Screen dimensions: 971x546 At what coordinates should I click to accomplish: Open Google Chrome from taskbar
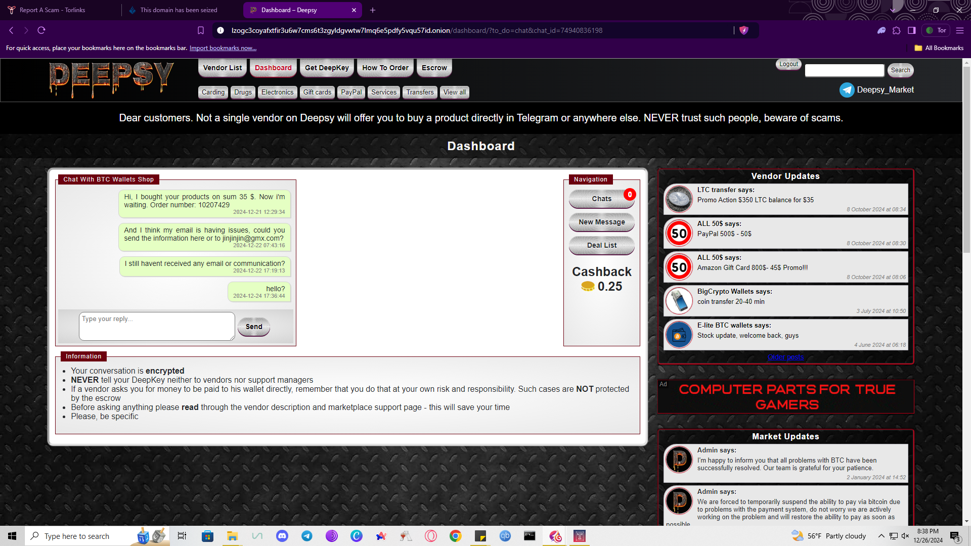(x=456, y=536)
